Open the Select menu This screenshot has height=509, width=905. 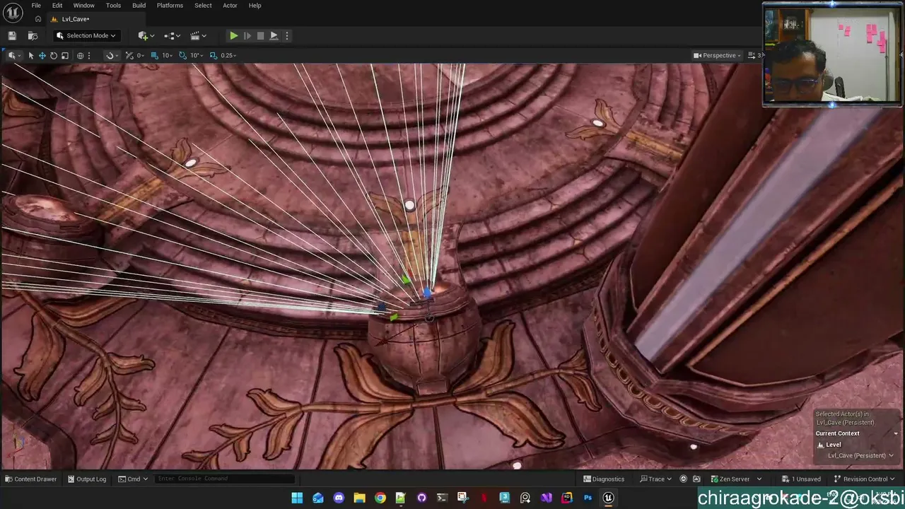(x=203, y=6)
